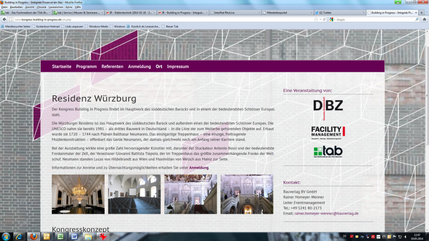429x241 pixels.
Task: Open the staircase with red carpet thumbnail
Action: [191, 194]
